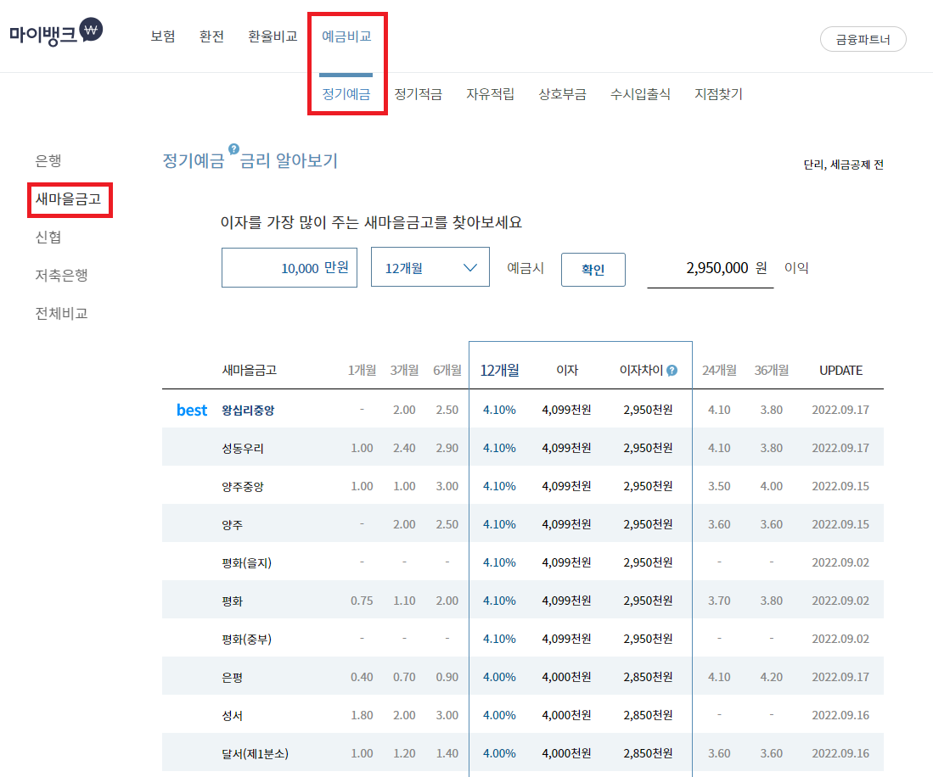Viewport: 933px width, 777px height.
Task: Click the UPDATE column header
Action: pos(840,371)
